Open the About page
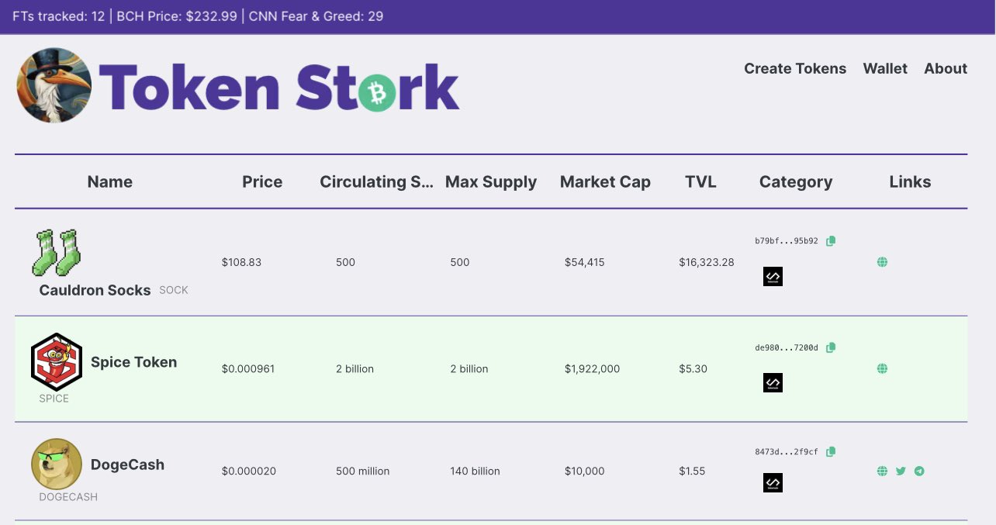The image size is (996, 525). [x=946, y=68]
